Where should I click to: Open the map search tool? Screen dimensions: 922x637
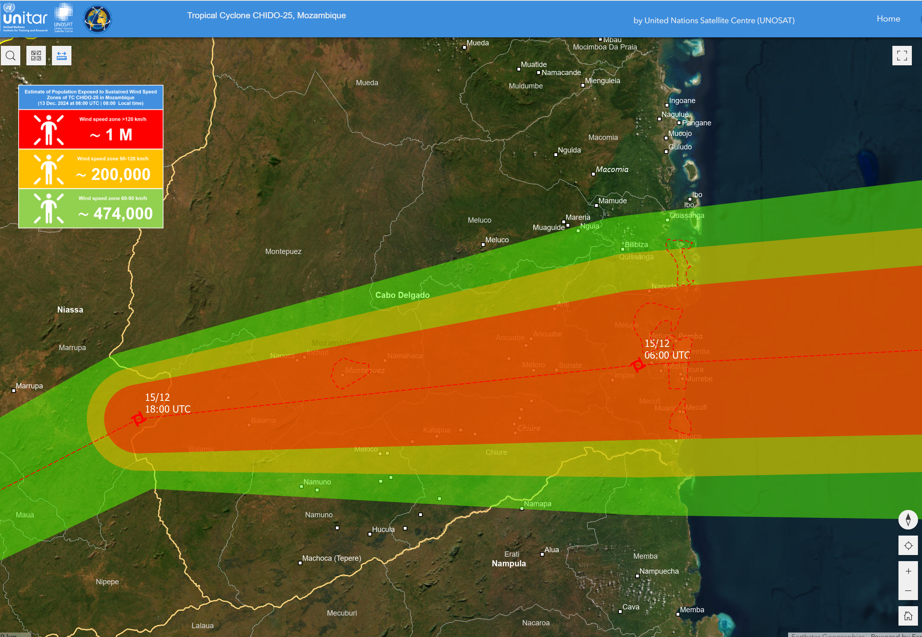[11, 55]
